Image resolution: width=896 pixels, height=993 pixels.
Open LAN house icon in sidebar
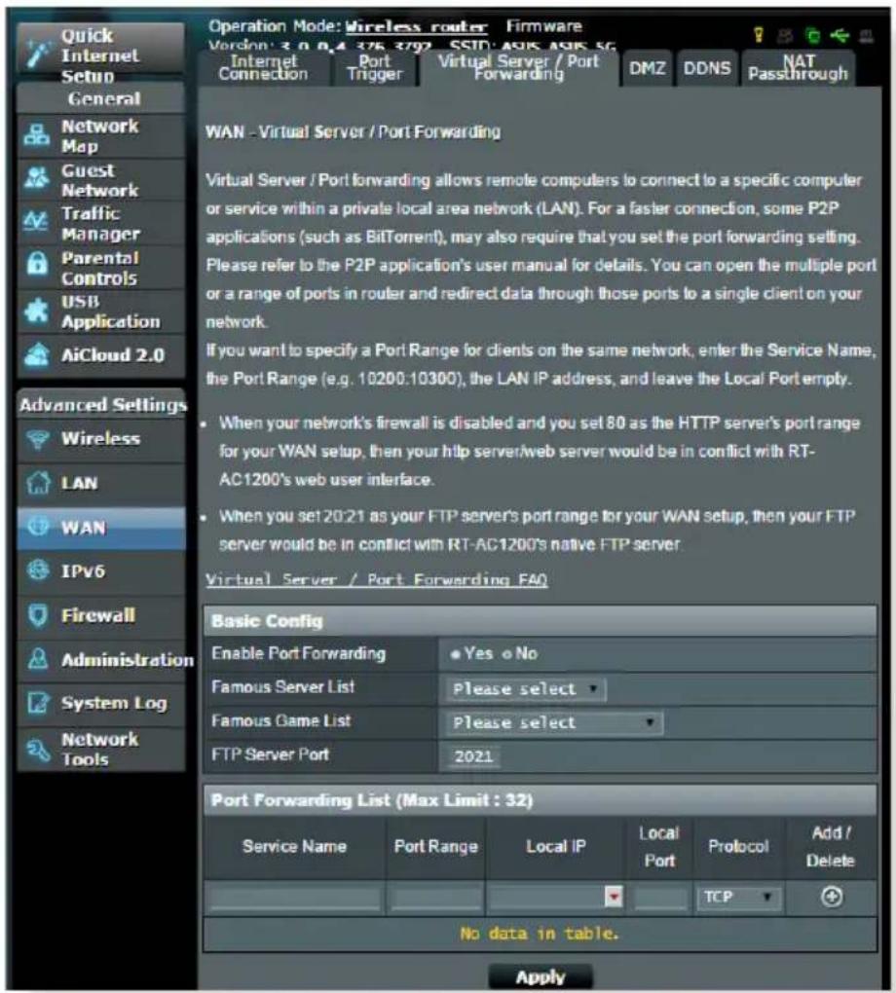[38, 483]
